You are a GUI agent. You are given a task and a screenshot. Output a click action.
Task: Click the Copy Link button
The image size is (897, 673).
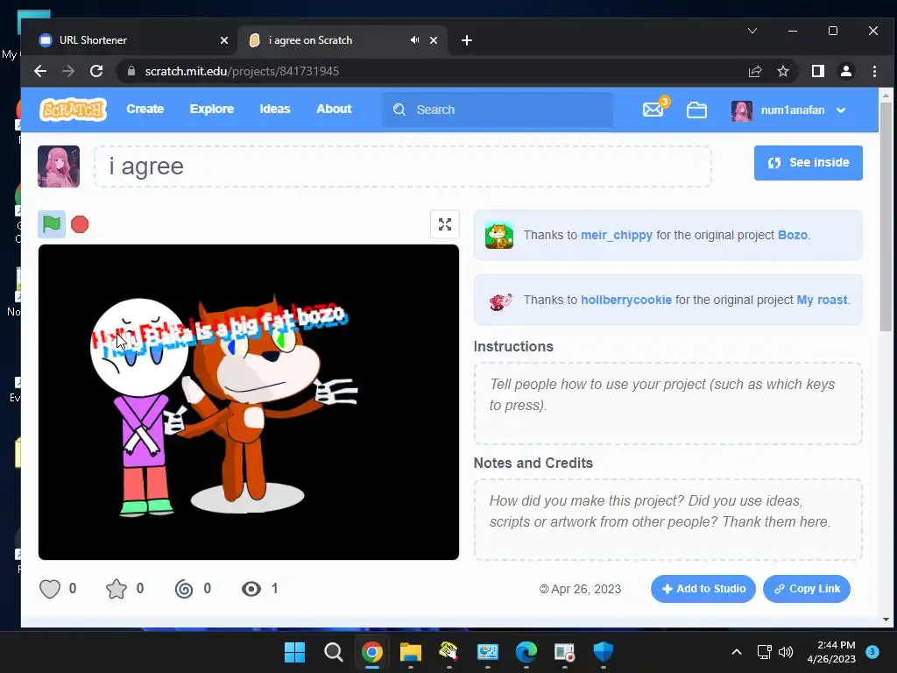coord(807,589)
